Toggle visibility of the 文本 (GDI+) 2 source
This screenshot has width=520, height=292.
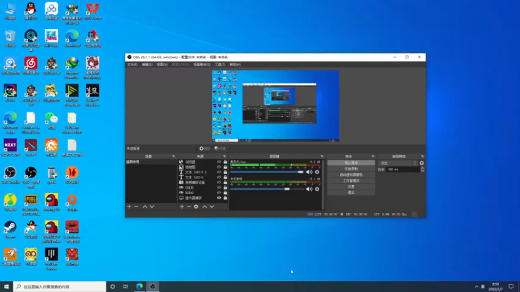[219, 172]
